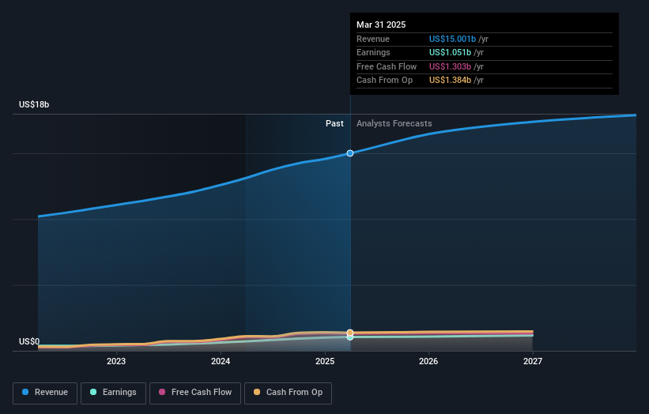The image size is (649, 414).
Task: Click the Mar 31 2025 tooltip date
Action: [x=381, y=24]
